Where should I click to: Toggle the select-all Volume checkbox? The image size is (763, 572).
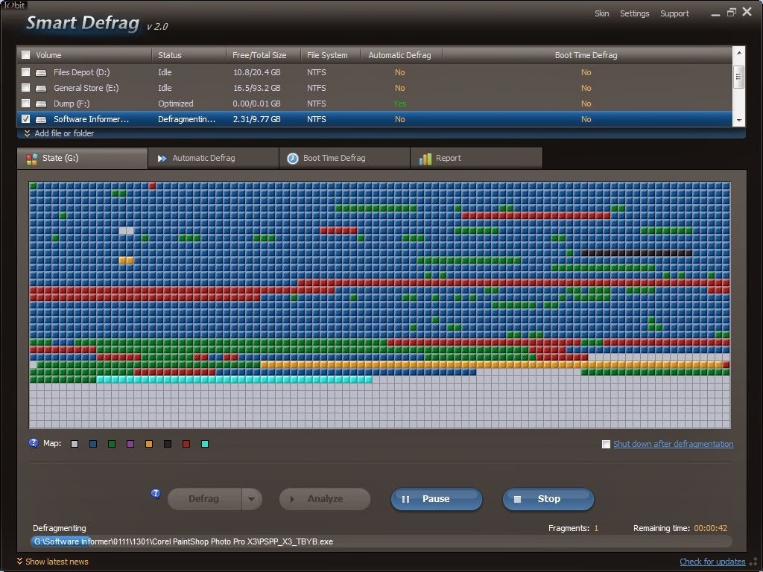pyautogui.click(x=26, y=55)
